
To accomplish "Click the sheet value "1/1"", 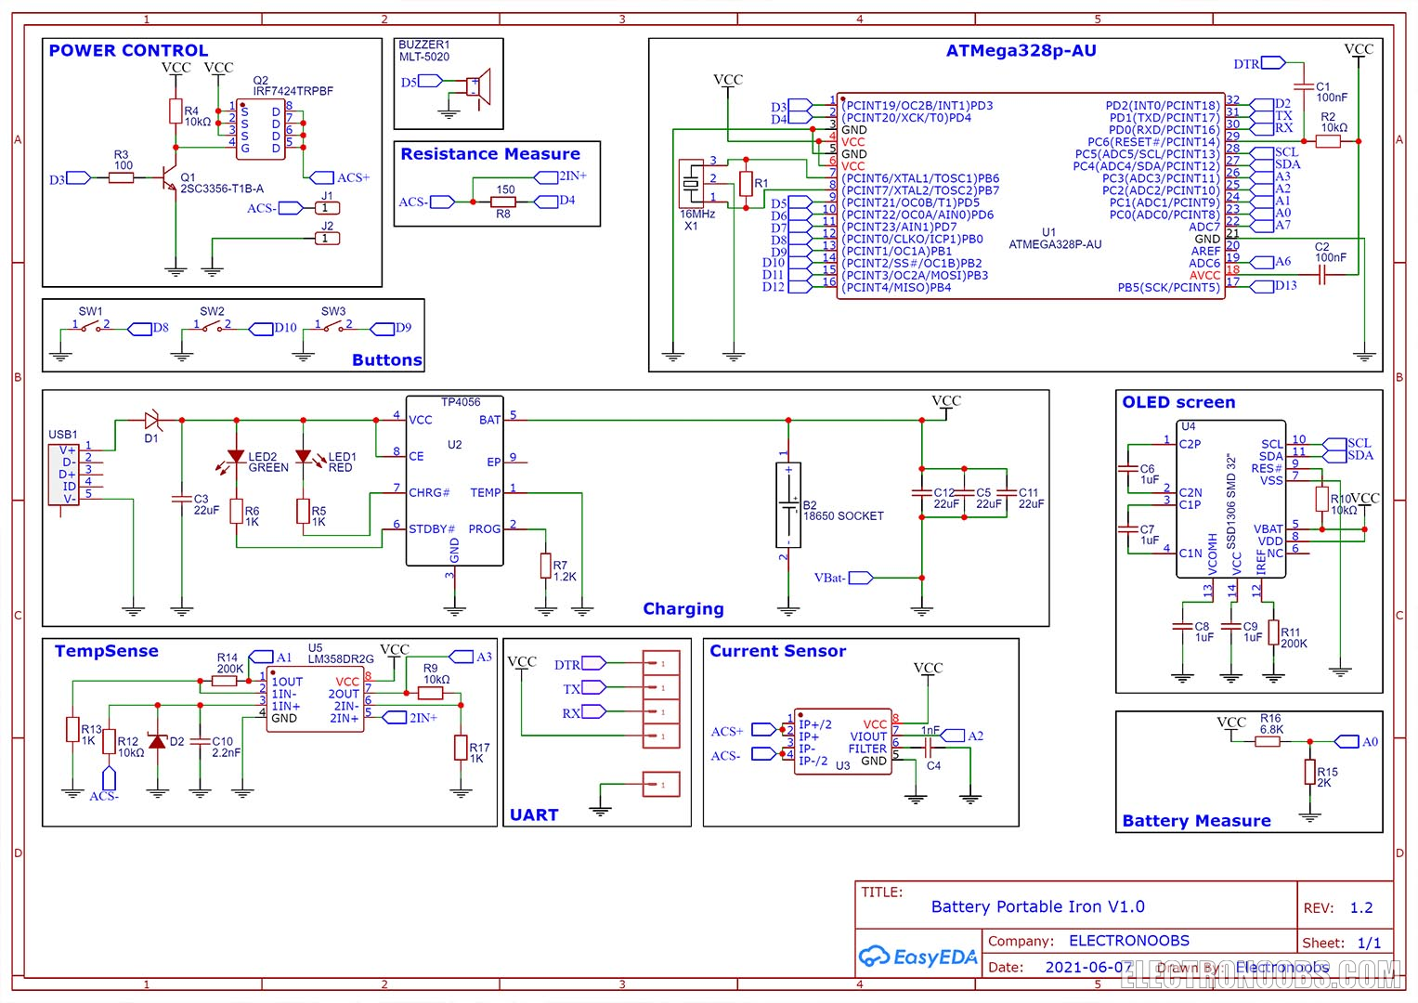I will (1369, 944).
